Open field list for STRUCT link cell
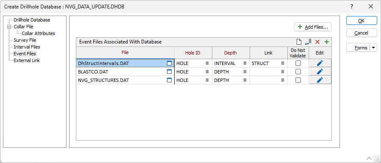This screenshot has height=163, width=381. [x=283, y=63]
